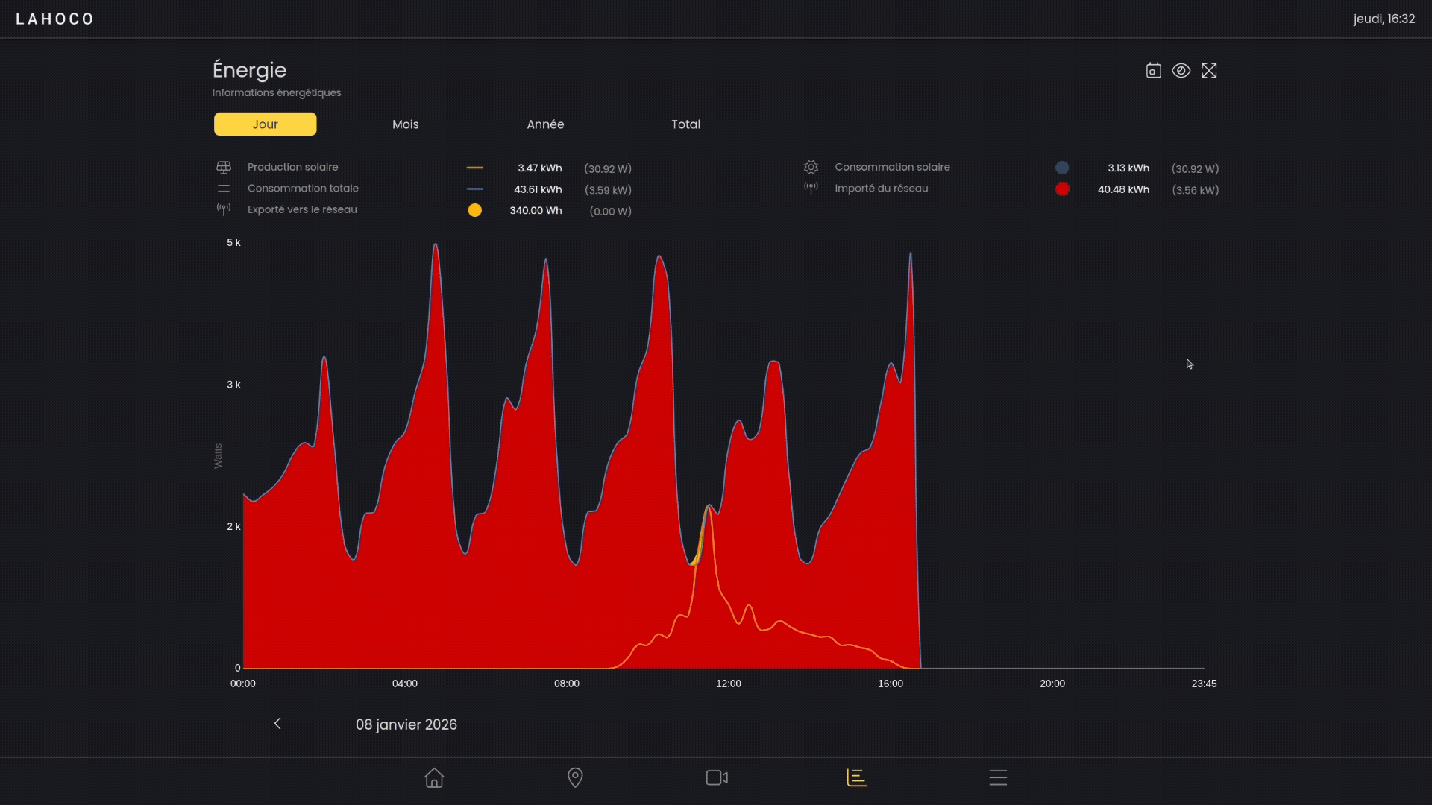Expand chart to fullscreen
The image size is (1432, 805).
coord(1209,71)
